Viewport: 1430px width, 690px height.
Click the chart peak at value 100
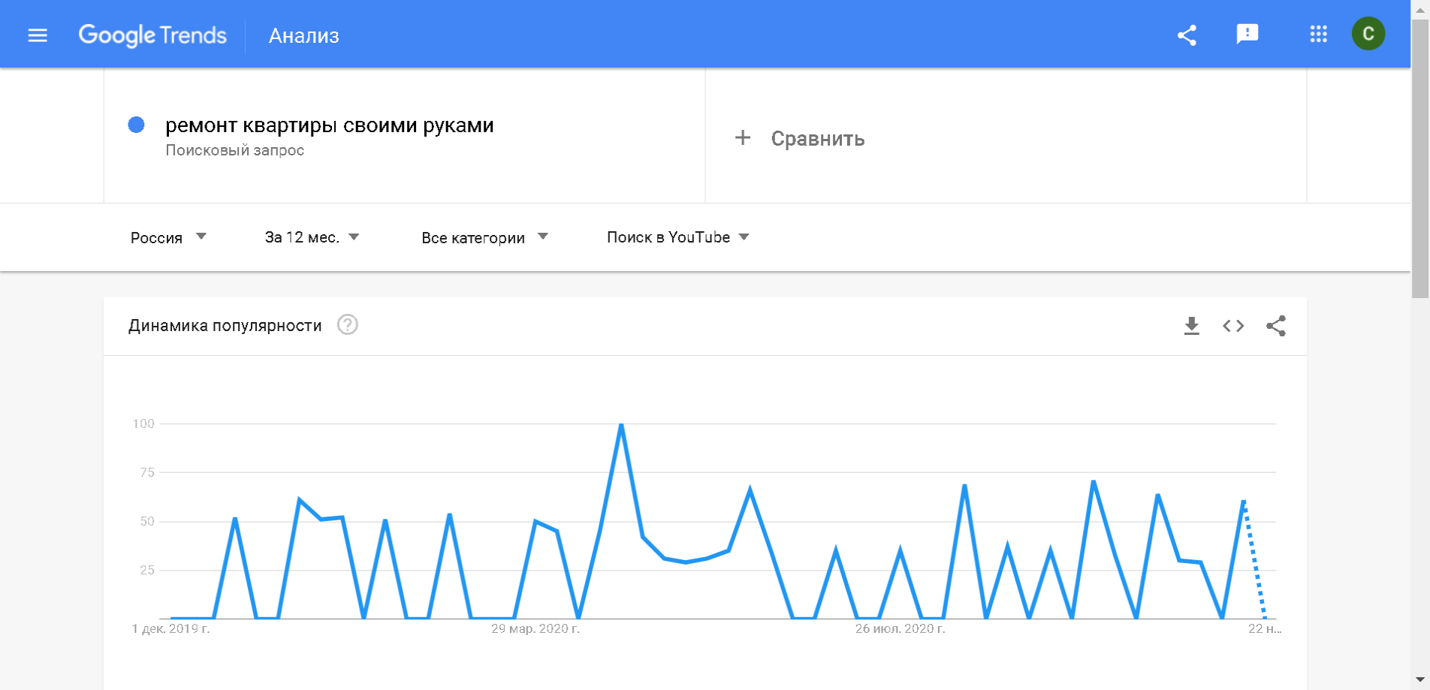[x=621, y=425]
